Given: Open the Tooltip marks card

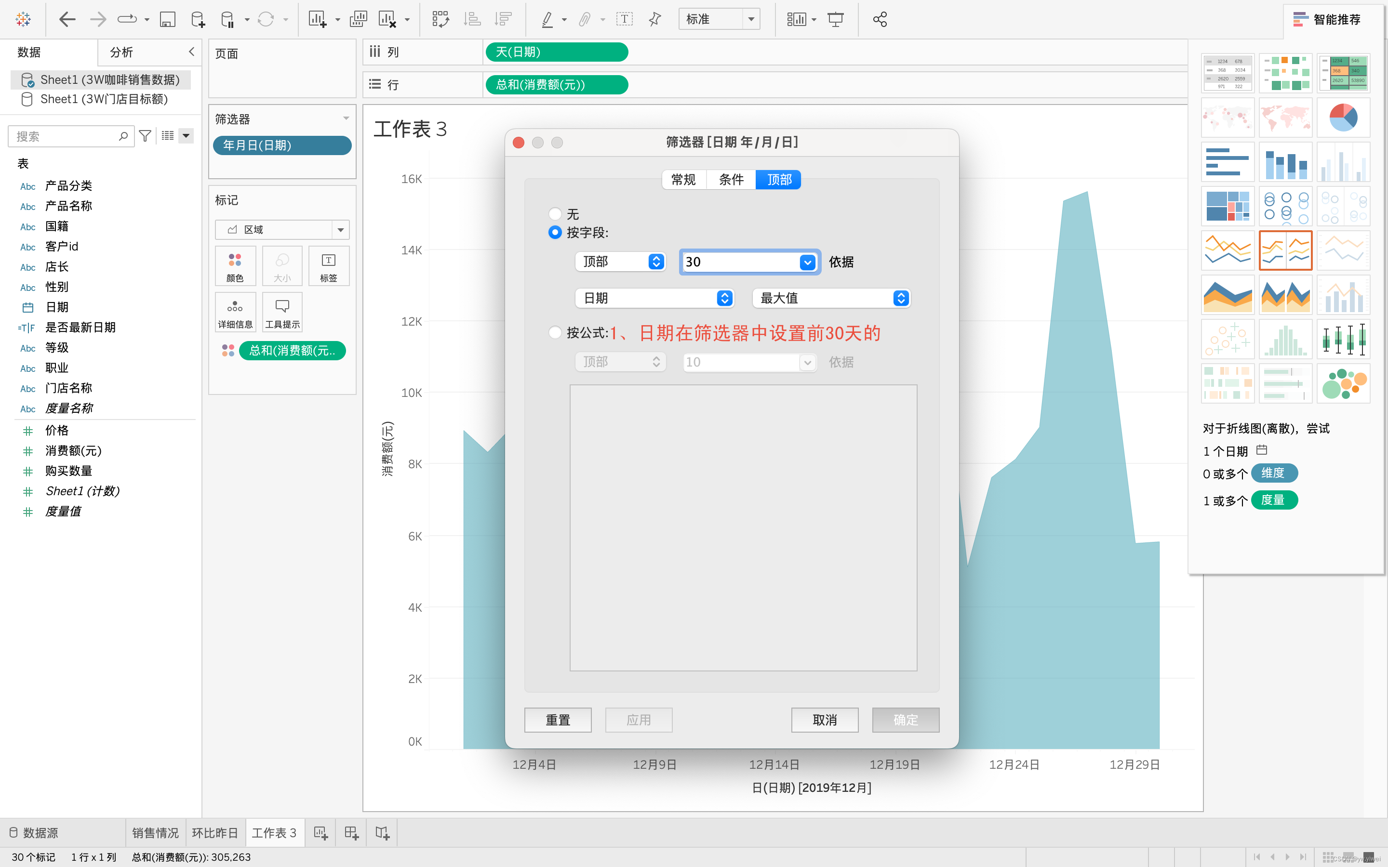Looking at the screenshot, I should pos(282,313).
